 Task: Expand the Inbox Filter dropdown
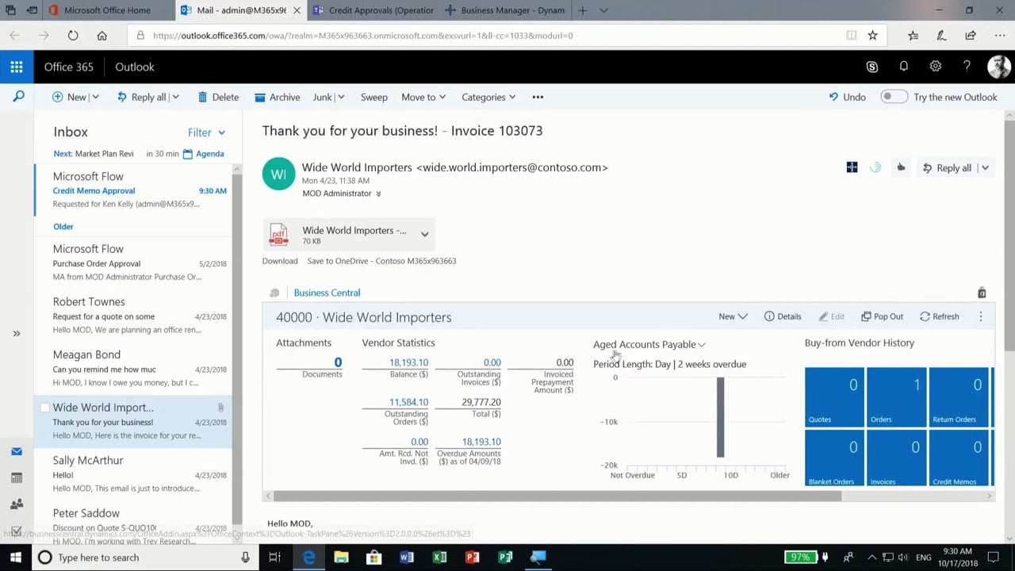pos(206,132)
